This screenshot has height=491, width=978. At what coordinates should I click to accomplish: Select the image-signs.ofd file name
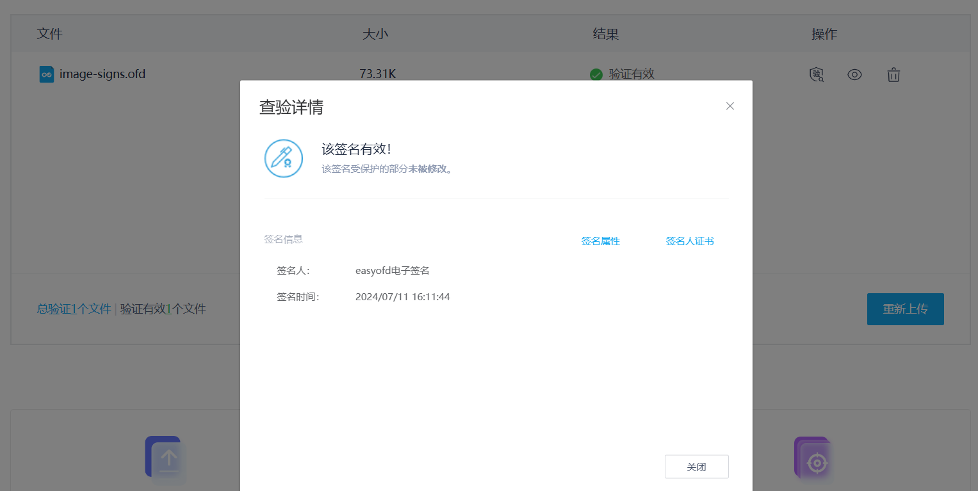(102, 74)
